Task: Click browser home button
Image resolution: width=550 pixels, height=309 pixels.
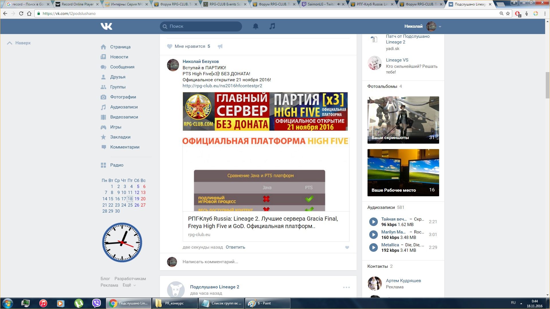Action: (29, 13)
